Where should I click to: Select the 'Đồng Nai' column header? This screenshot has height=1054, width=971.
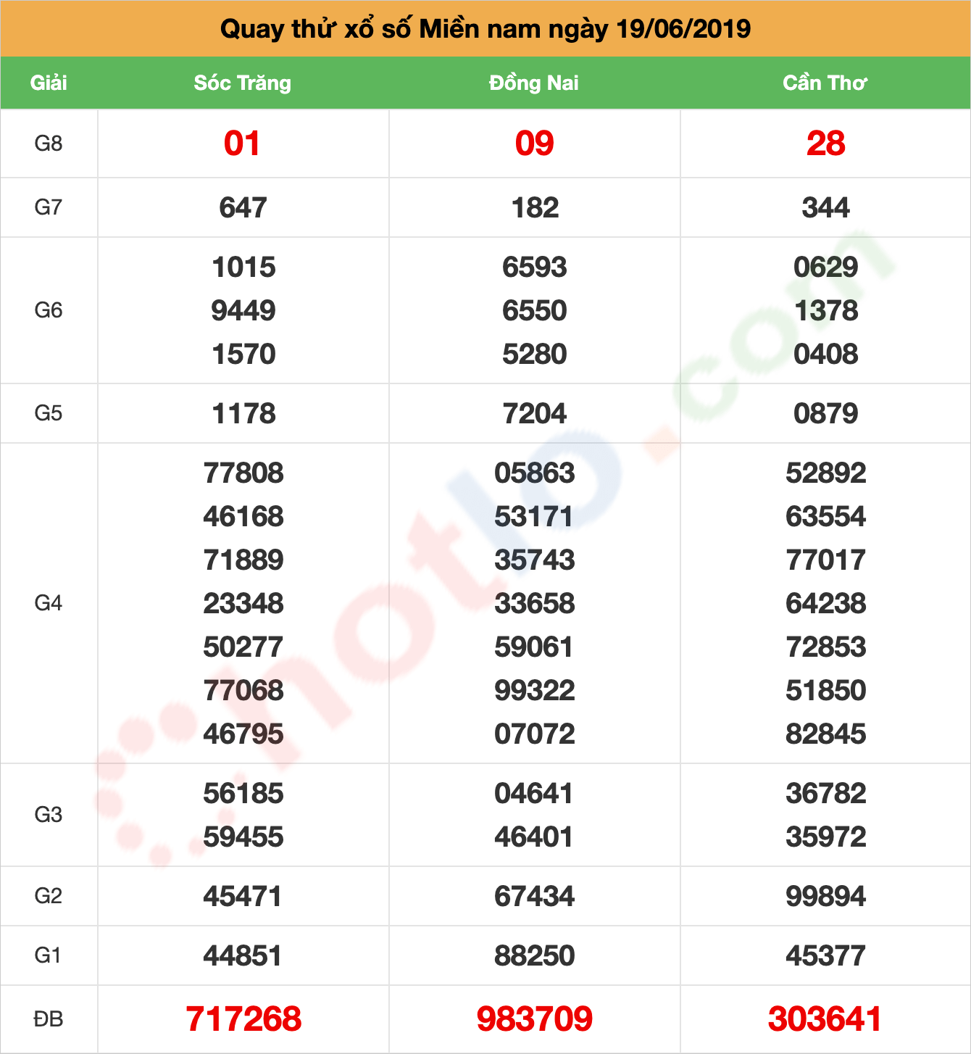[x=534, y=83]
